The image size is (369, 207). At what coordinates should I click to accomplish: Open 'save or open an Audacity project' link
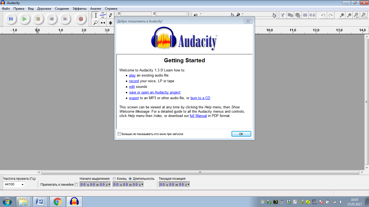[155, 92]
